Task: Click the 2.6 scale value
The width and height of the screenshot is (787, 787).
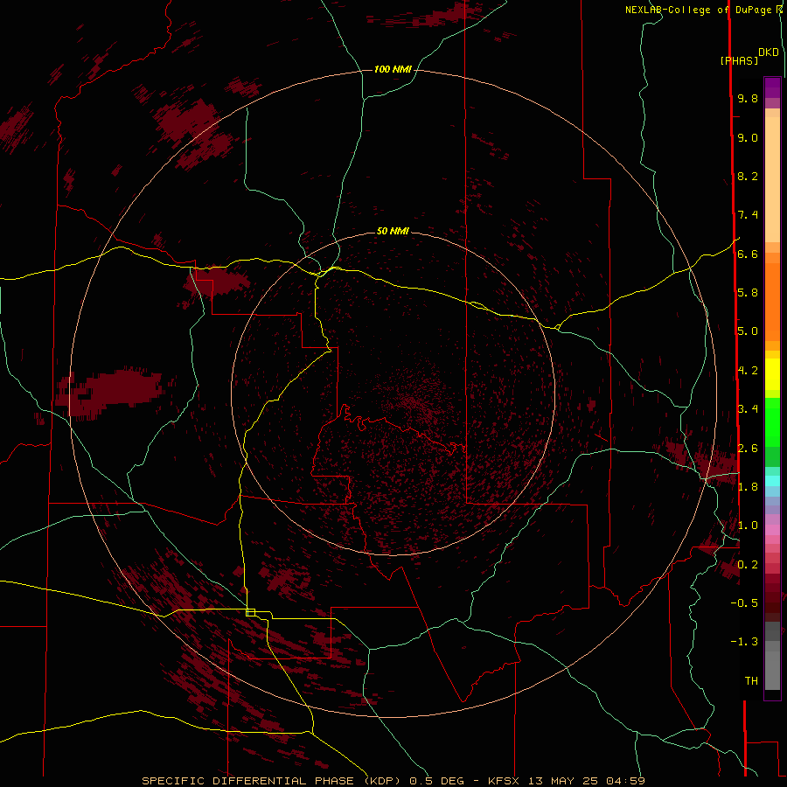Action: (x=748, y=449)
